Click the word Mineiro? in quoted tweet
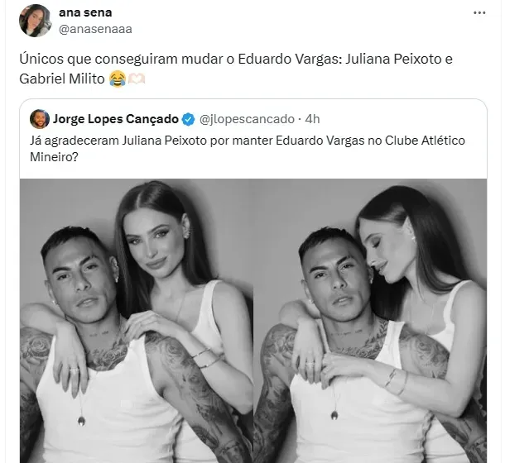 [x=54, y=157]
